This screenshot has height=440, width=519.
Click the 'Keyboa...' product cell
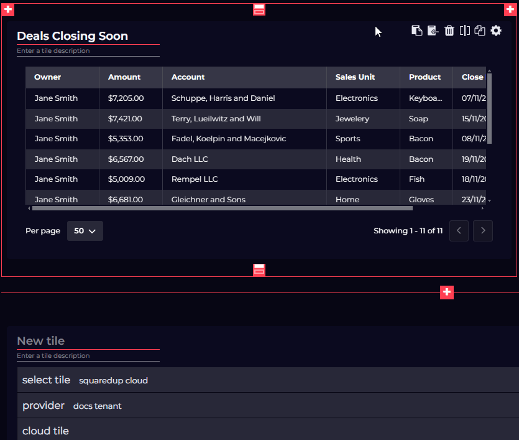[426, 98]
